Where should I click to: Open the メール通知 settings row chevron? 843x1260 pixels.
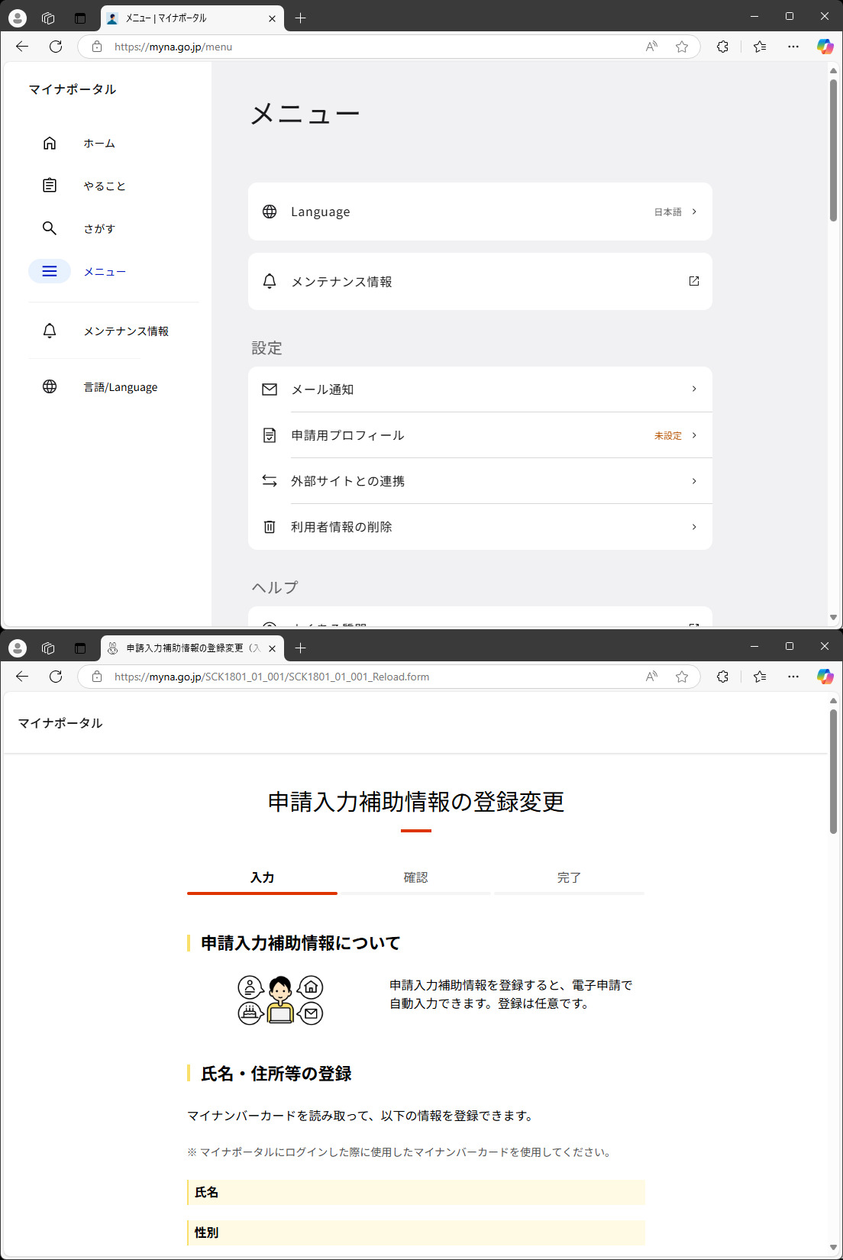click(693, 389)
